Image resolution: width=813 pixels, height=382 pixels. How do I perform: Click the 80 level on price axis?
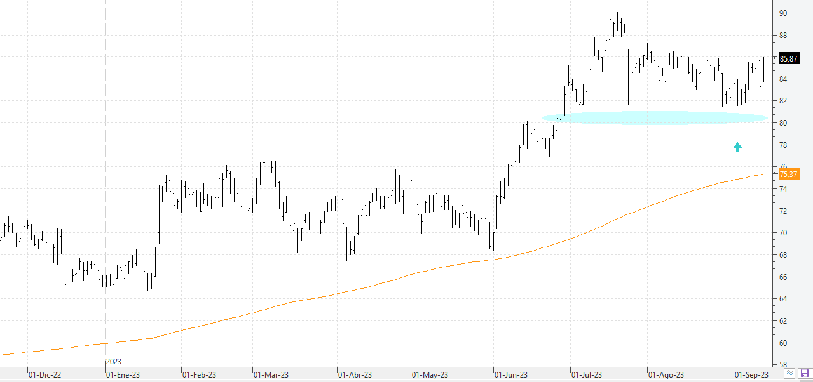tap(783, 123)
